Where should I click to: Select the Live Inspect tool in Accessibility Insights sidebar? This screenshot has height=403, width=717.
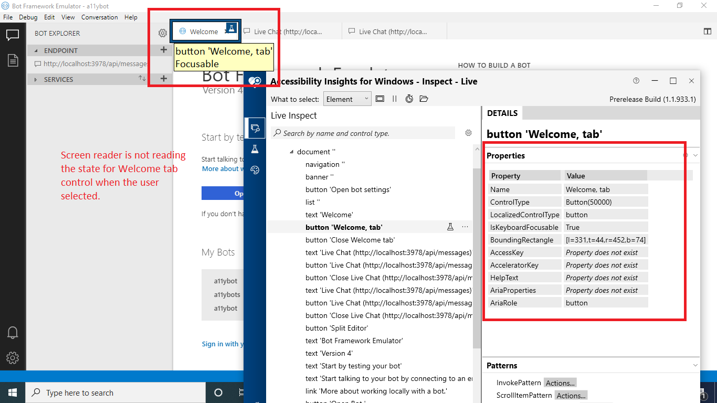[x=255, y=128]
